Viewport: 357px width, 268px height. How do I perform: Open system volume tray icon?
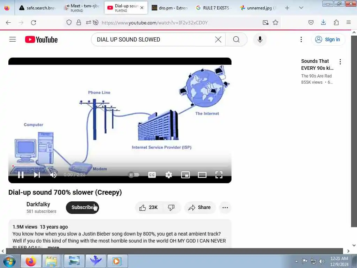pyautogui.click(x=322, y=261)
